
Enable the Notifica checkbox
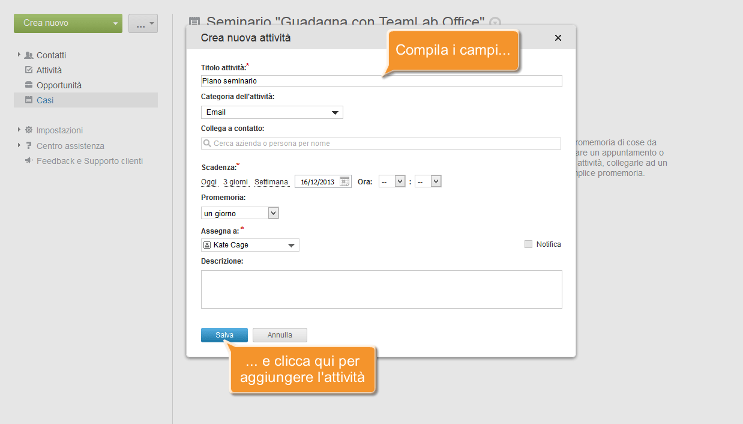[528, 244]
